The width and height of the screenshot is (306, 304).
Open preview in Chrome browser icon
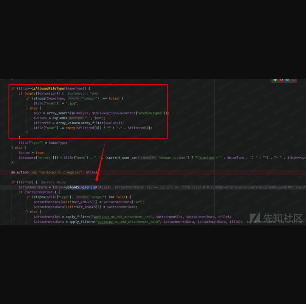(x=275, y=80)
